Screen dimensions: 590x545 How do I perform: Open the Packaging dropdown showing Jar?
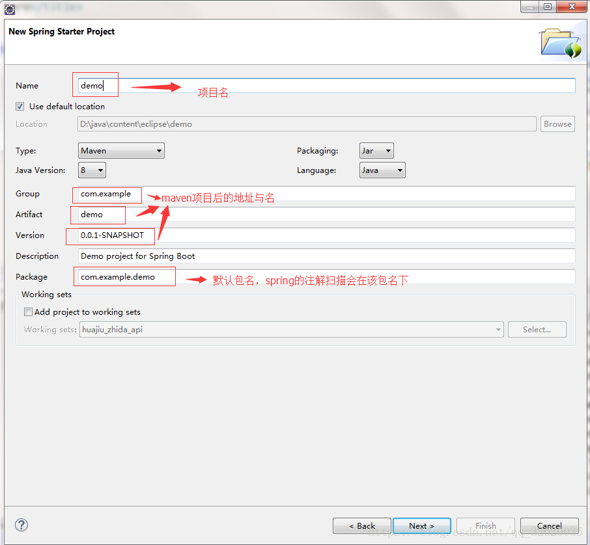376,151
